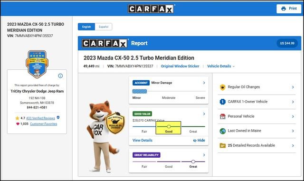This screenshot has height=181, width=304.
Task: Click the GREAT RELIABILITY badge
Action: pyautogui.click(x=146, y=155)
